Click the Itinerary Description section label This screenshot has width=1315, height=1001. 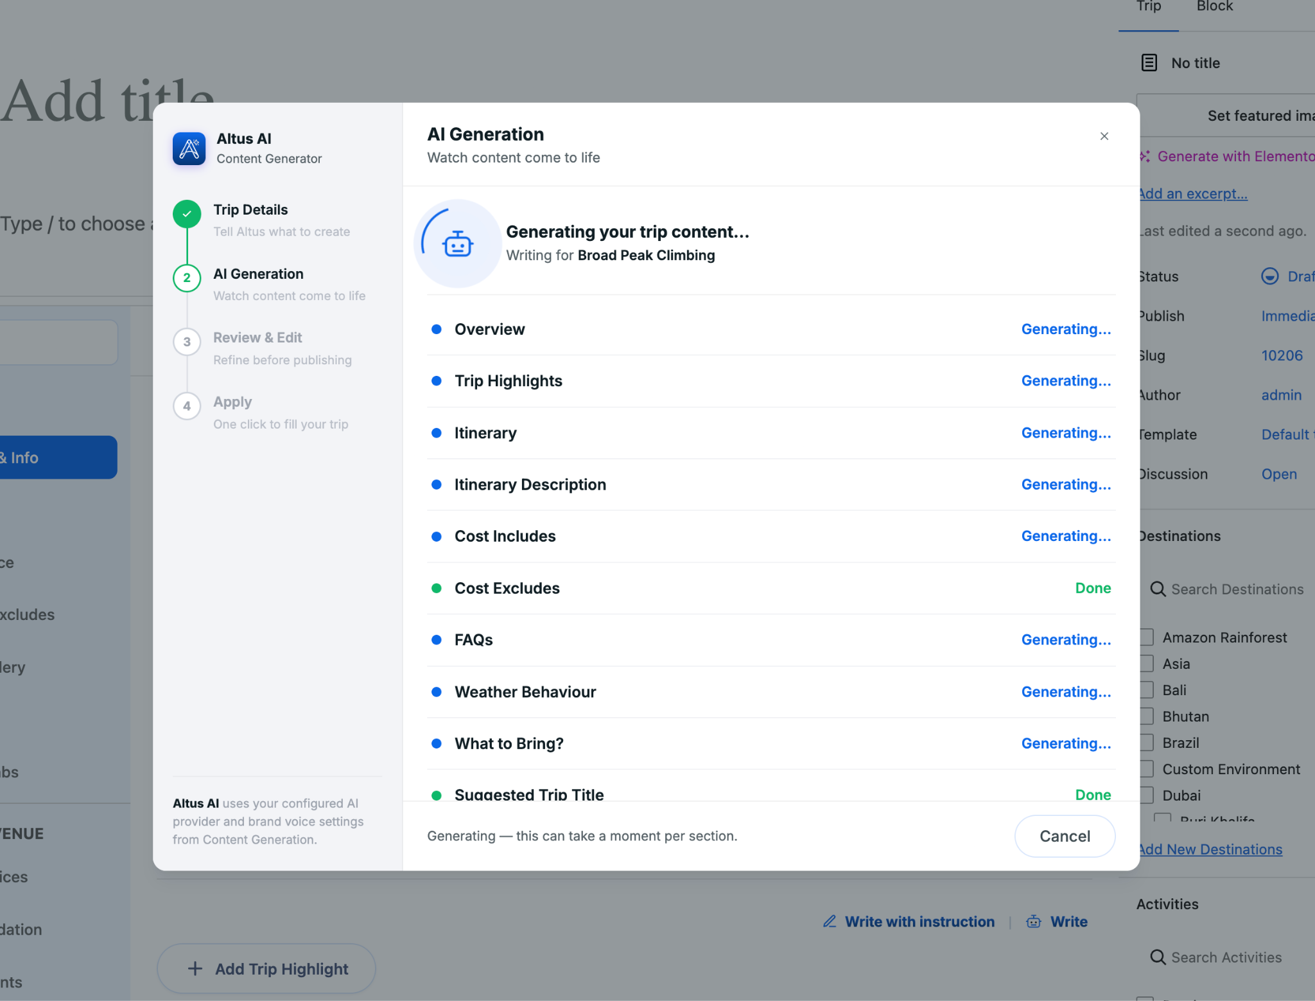coord(530,484)
